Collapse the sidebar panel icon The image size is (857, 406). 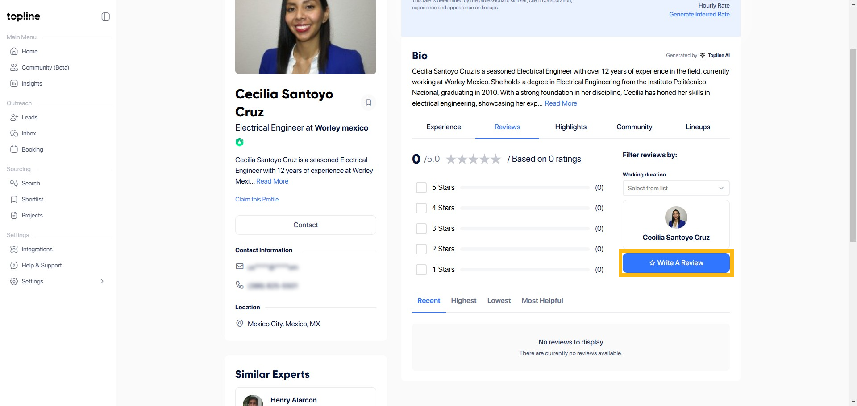tap(105, 16)
